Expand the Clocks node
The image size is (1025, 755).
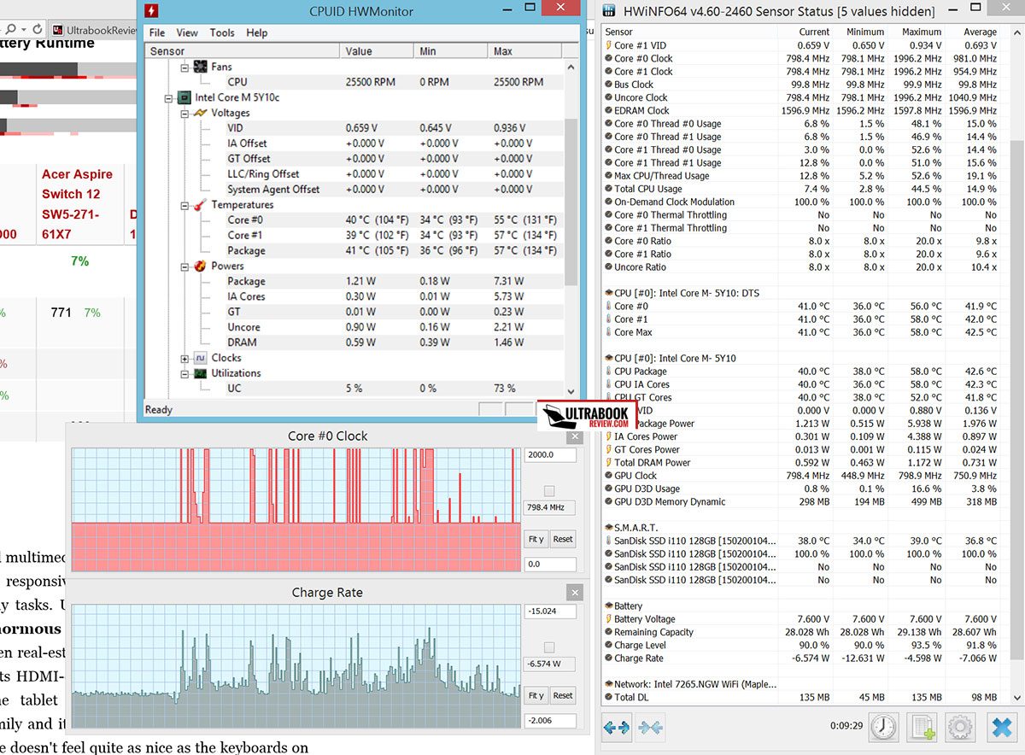point(185,358)
